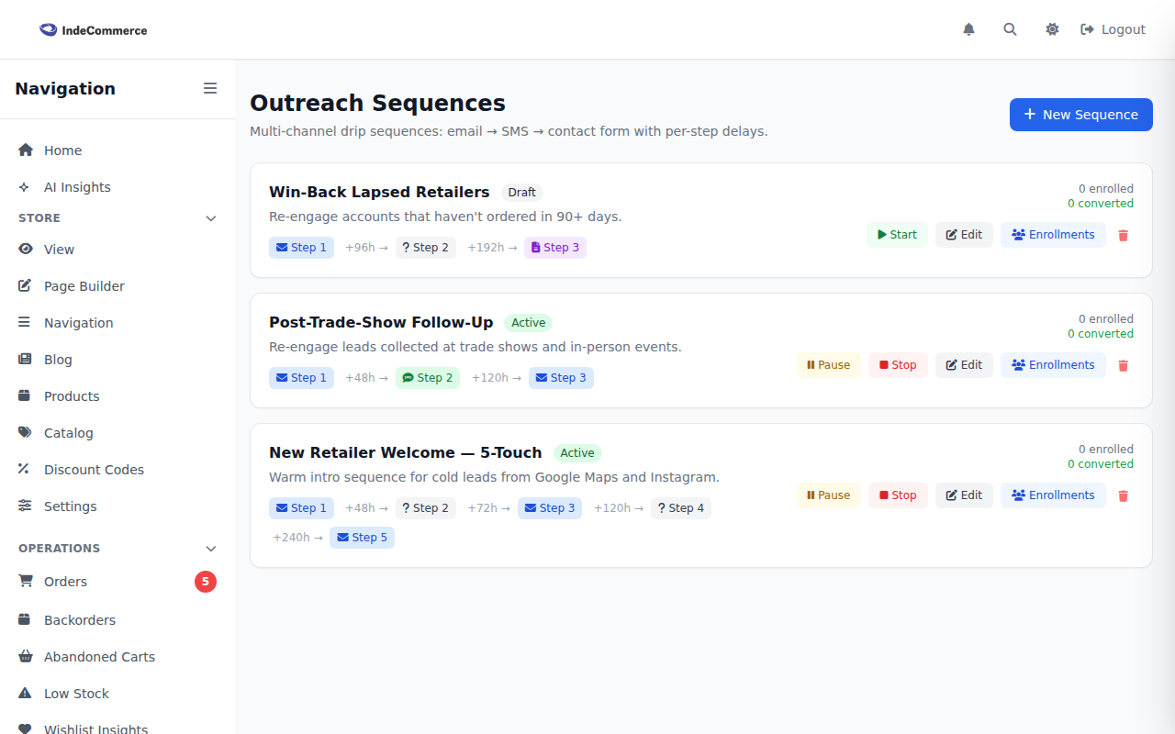Click Step 1 email chip in Post-Trade-Show
This screenshot has height=734, width=1175.
[x=301, y=378]
